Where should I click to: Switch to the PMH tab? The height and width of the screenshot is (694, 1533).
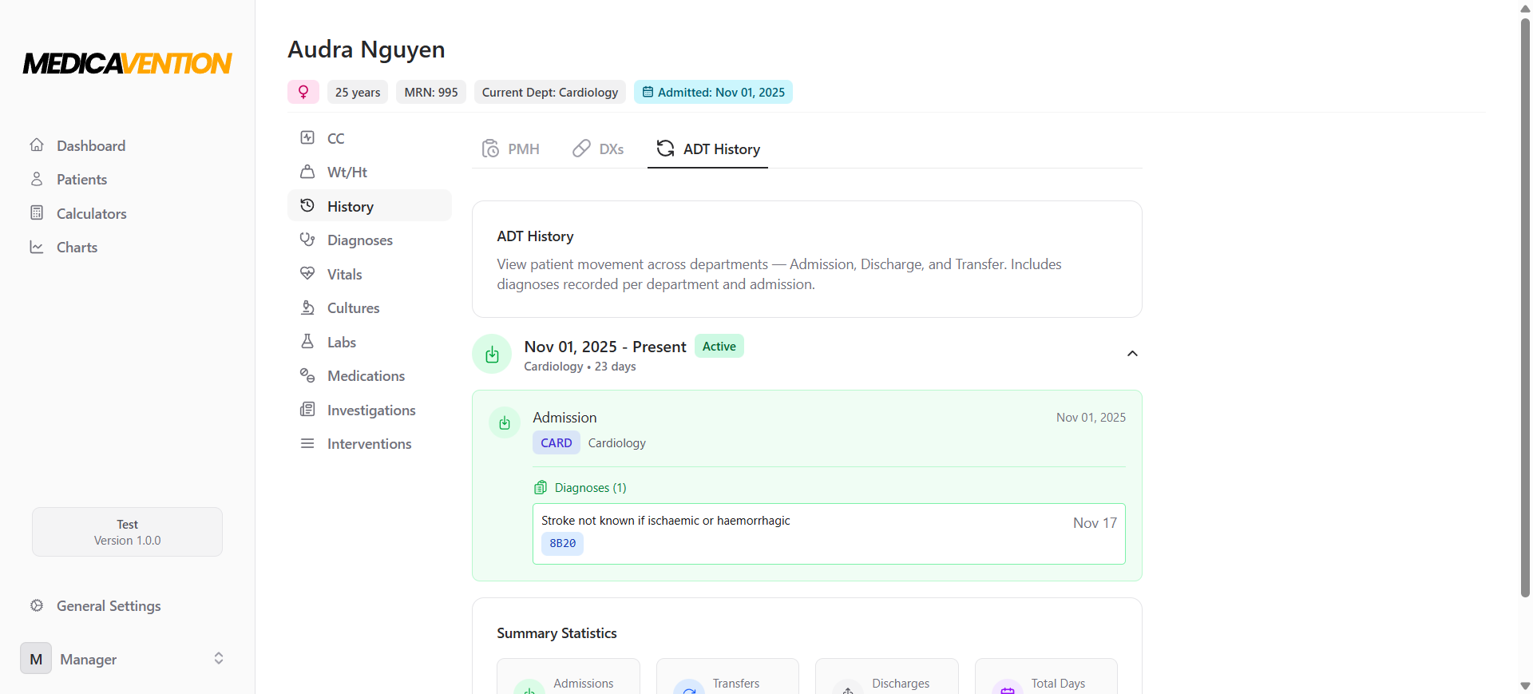click(511, 149)
